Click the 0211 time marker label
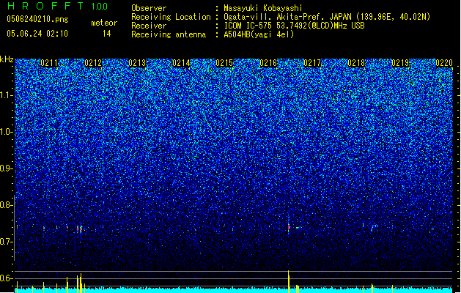The image size is (461, 293). 49,63
